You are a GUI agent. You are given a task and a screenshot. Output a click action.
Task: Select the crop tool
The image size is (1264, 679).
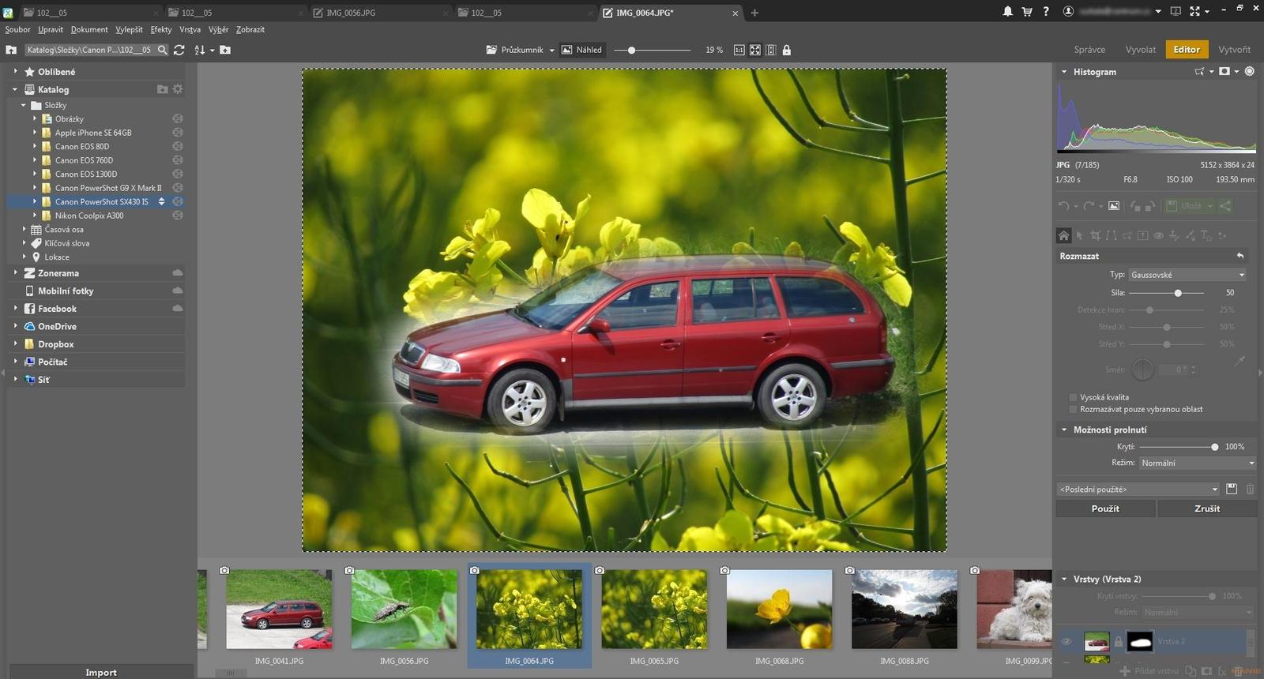click(1095, 235)
